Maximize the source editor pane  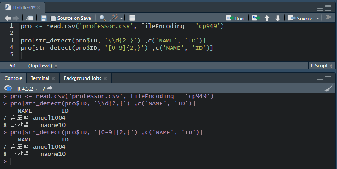point(328,9)
